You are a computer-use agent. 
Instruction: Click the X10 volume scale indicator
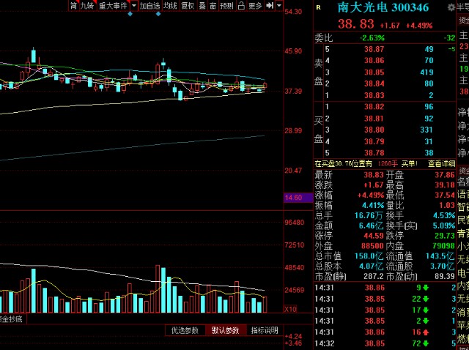point(290,309)
